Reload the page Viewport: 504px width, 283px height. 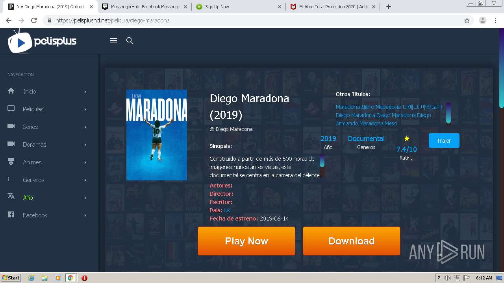point(34,20)
